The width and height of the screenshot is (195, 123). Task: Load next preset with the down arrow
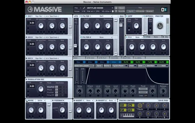pyautogui.click(x=116, y=11)
